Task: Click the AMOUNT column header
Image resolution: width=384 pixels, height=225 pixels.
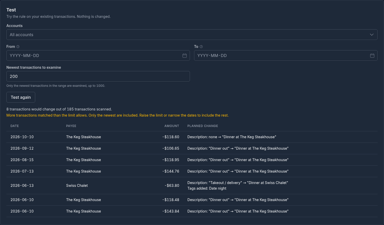Action: [x=172, y=126]
